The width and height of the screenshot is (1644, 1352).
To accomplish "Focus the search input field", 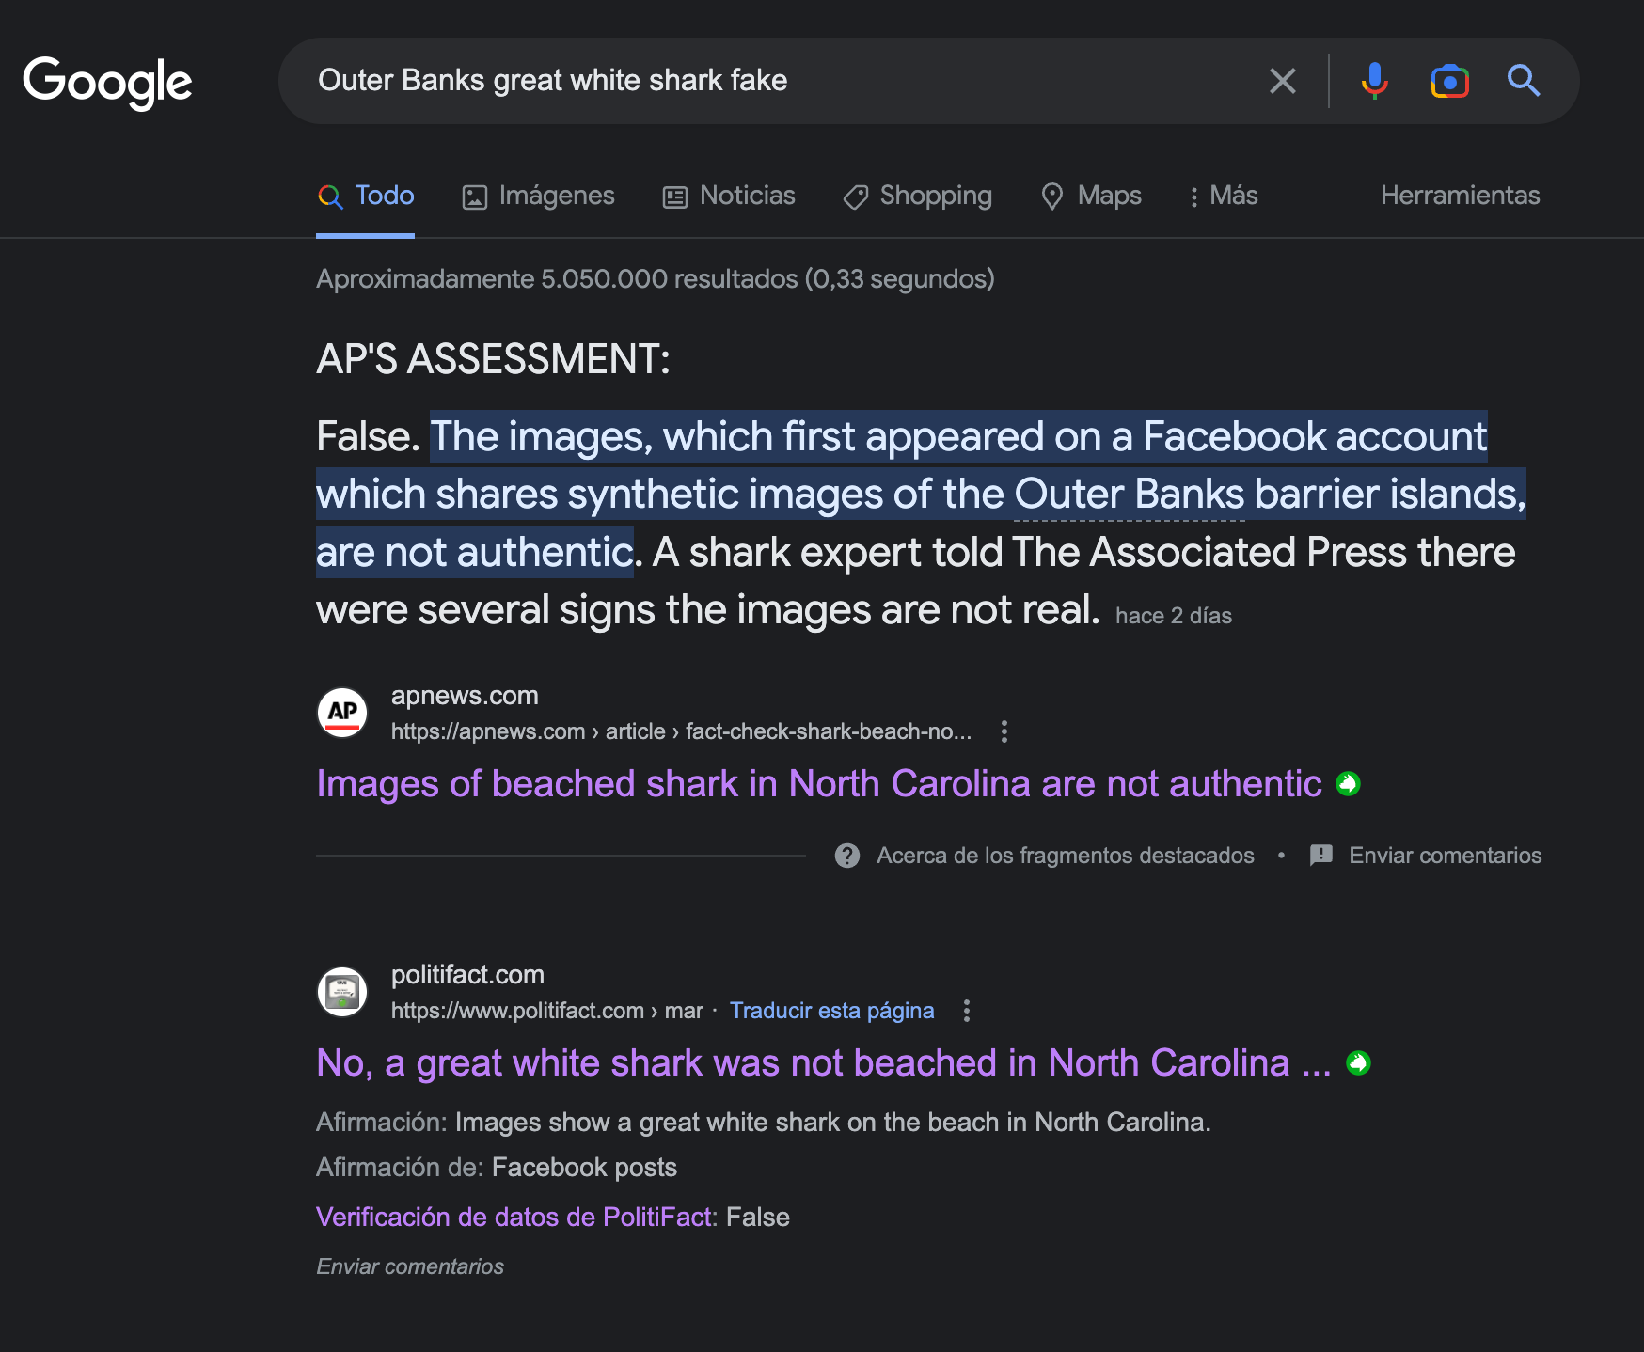I will (781, 81).
